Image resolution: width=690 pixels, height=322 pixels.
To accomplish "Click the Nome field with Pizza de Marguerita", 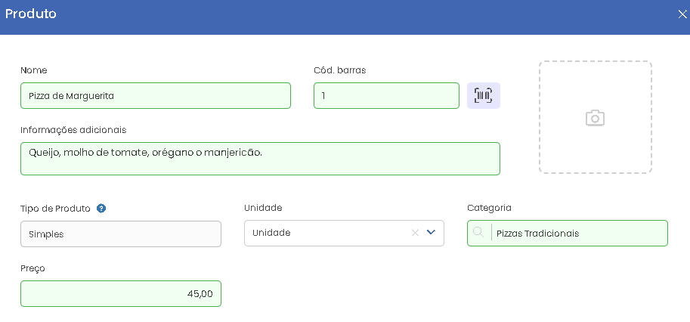I will 156,95.
